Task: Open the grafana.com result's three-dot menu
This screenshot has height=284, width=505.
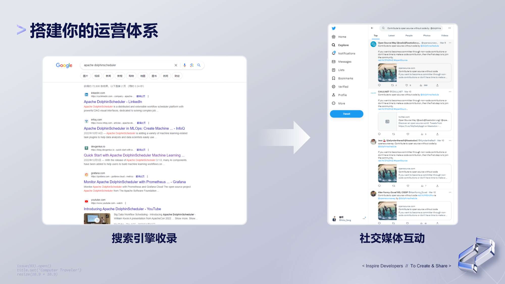Action: (x=147, y=177)
